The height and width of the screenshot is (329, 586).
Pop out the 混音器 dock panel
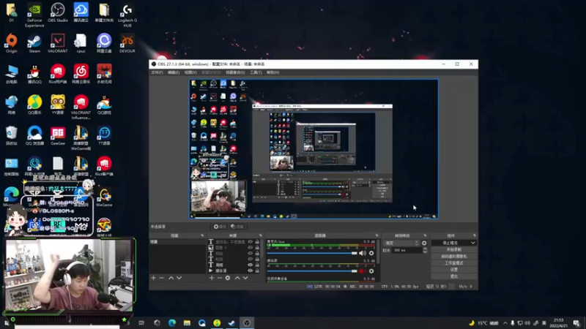[x=377, y=235]
